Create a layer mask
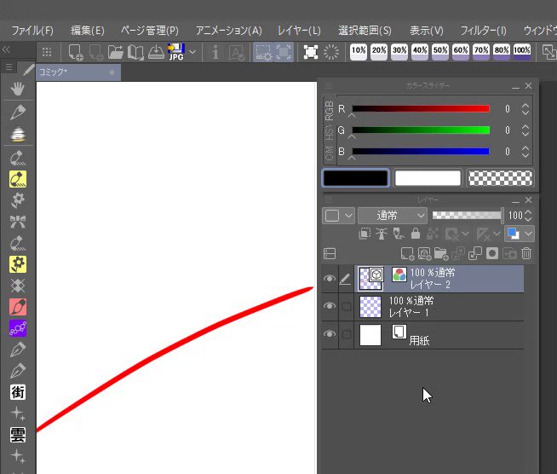Screen dimensions: 557x474 point(492,253)
